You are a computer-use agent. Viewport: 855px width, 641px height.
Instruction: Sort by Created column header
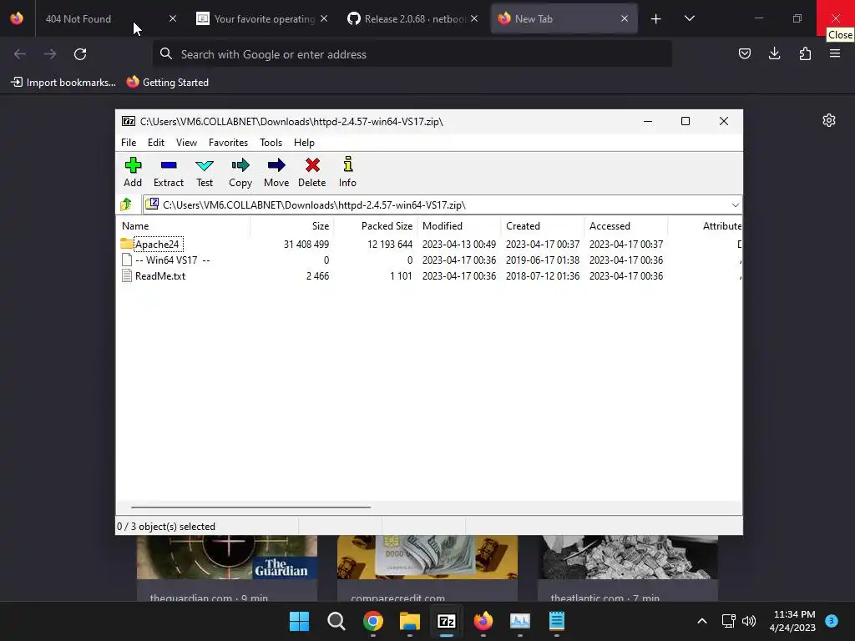pos(543,225)
